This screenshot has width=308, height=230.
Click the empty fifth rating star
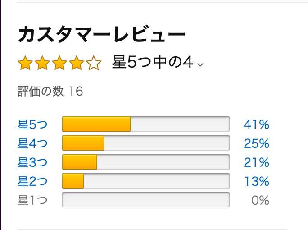94,63
